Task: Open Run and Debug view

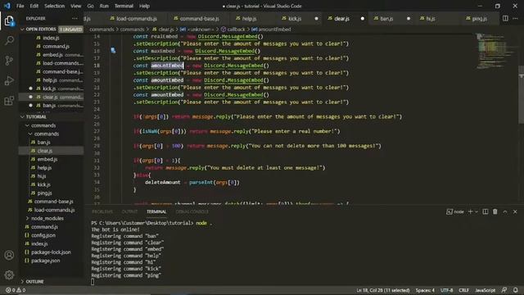Action: pyautogui.click(x=9, y=80)
